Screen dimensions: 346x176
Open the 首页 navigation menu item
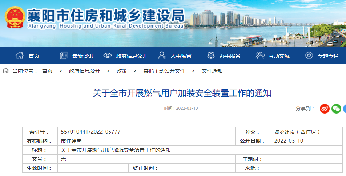coord(34,56)
